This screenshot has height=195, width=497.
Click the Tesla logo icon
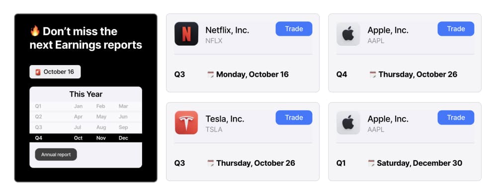coord(186,123)
